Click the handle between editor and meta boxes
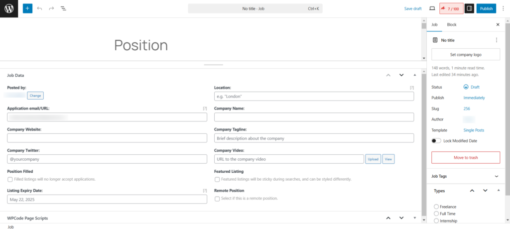Image resolution: width=510 pixels, height=229 pixels. (x=213, y=65)
